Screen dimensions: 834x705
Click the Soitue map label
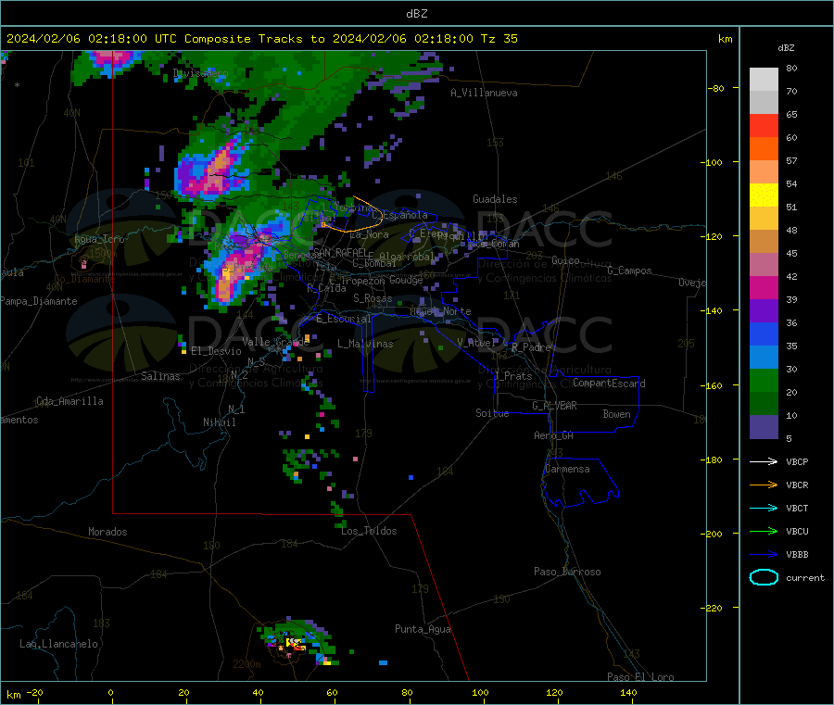pyautogui.click(x=492, y=413)
